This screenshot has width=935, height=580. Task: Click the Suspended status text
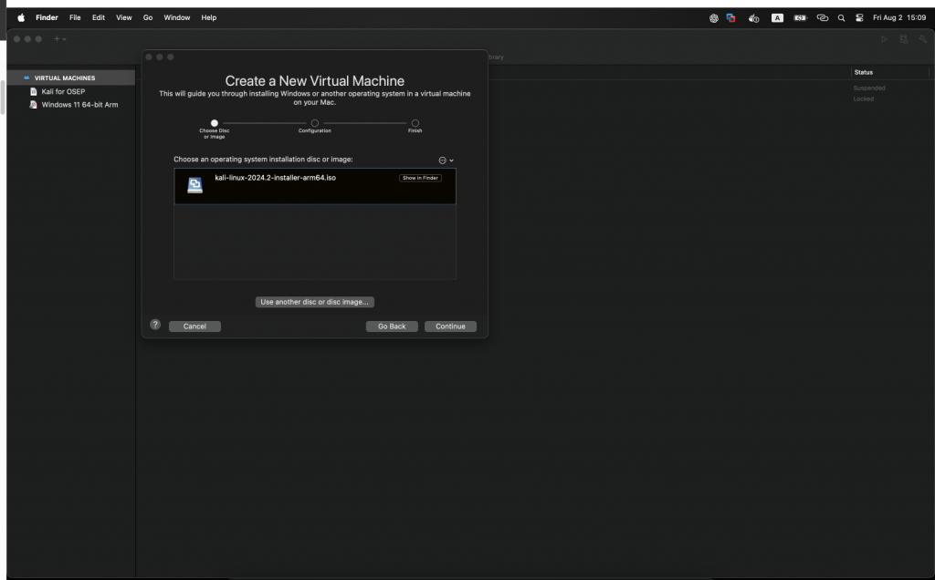(869, 88)
